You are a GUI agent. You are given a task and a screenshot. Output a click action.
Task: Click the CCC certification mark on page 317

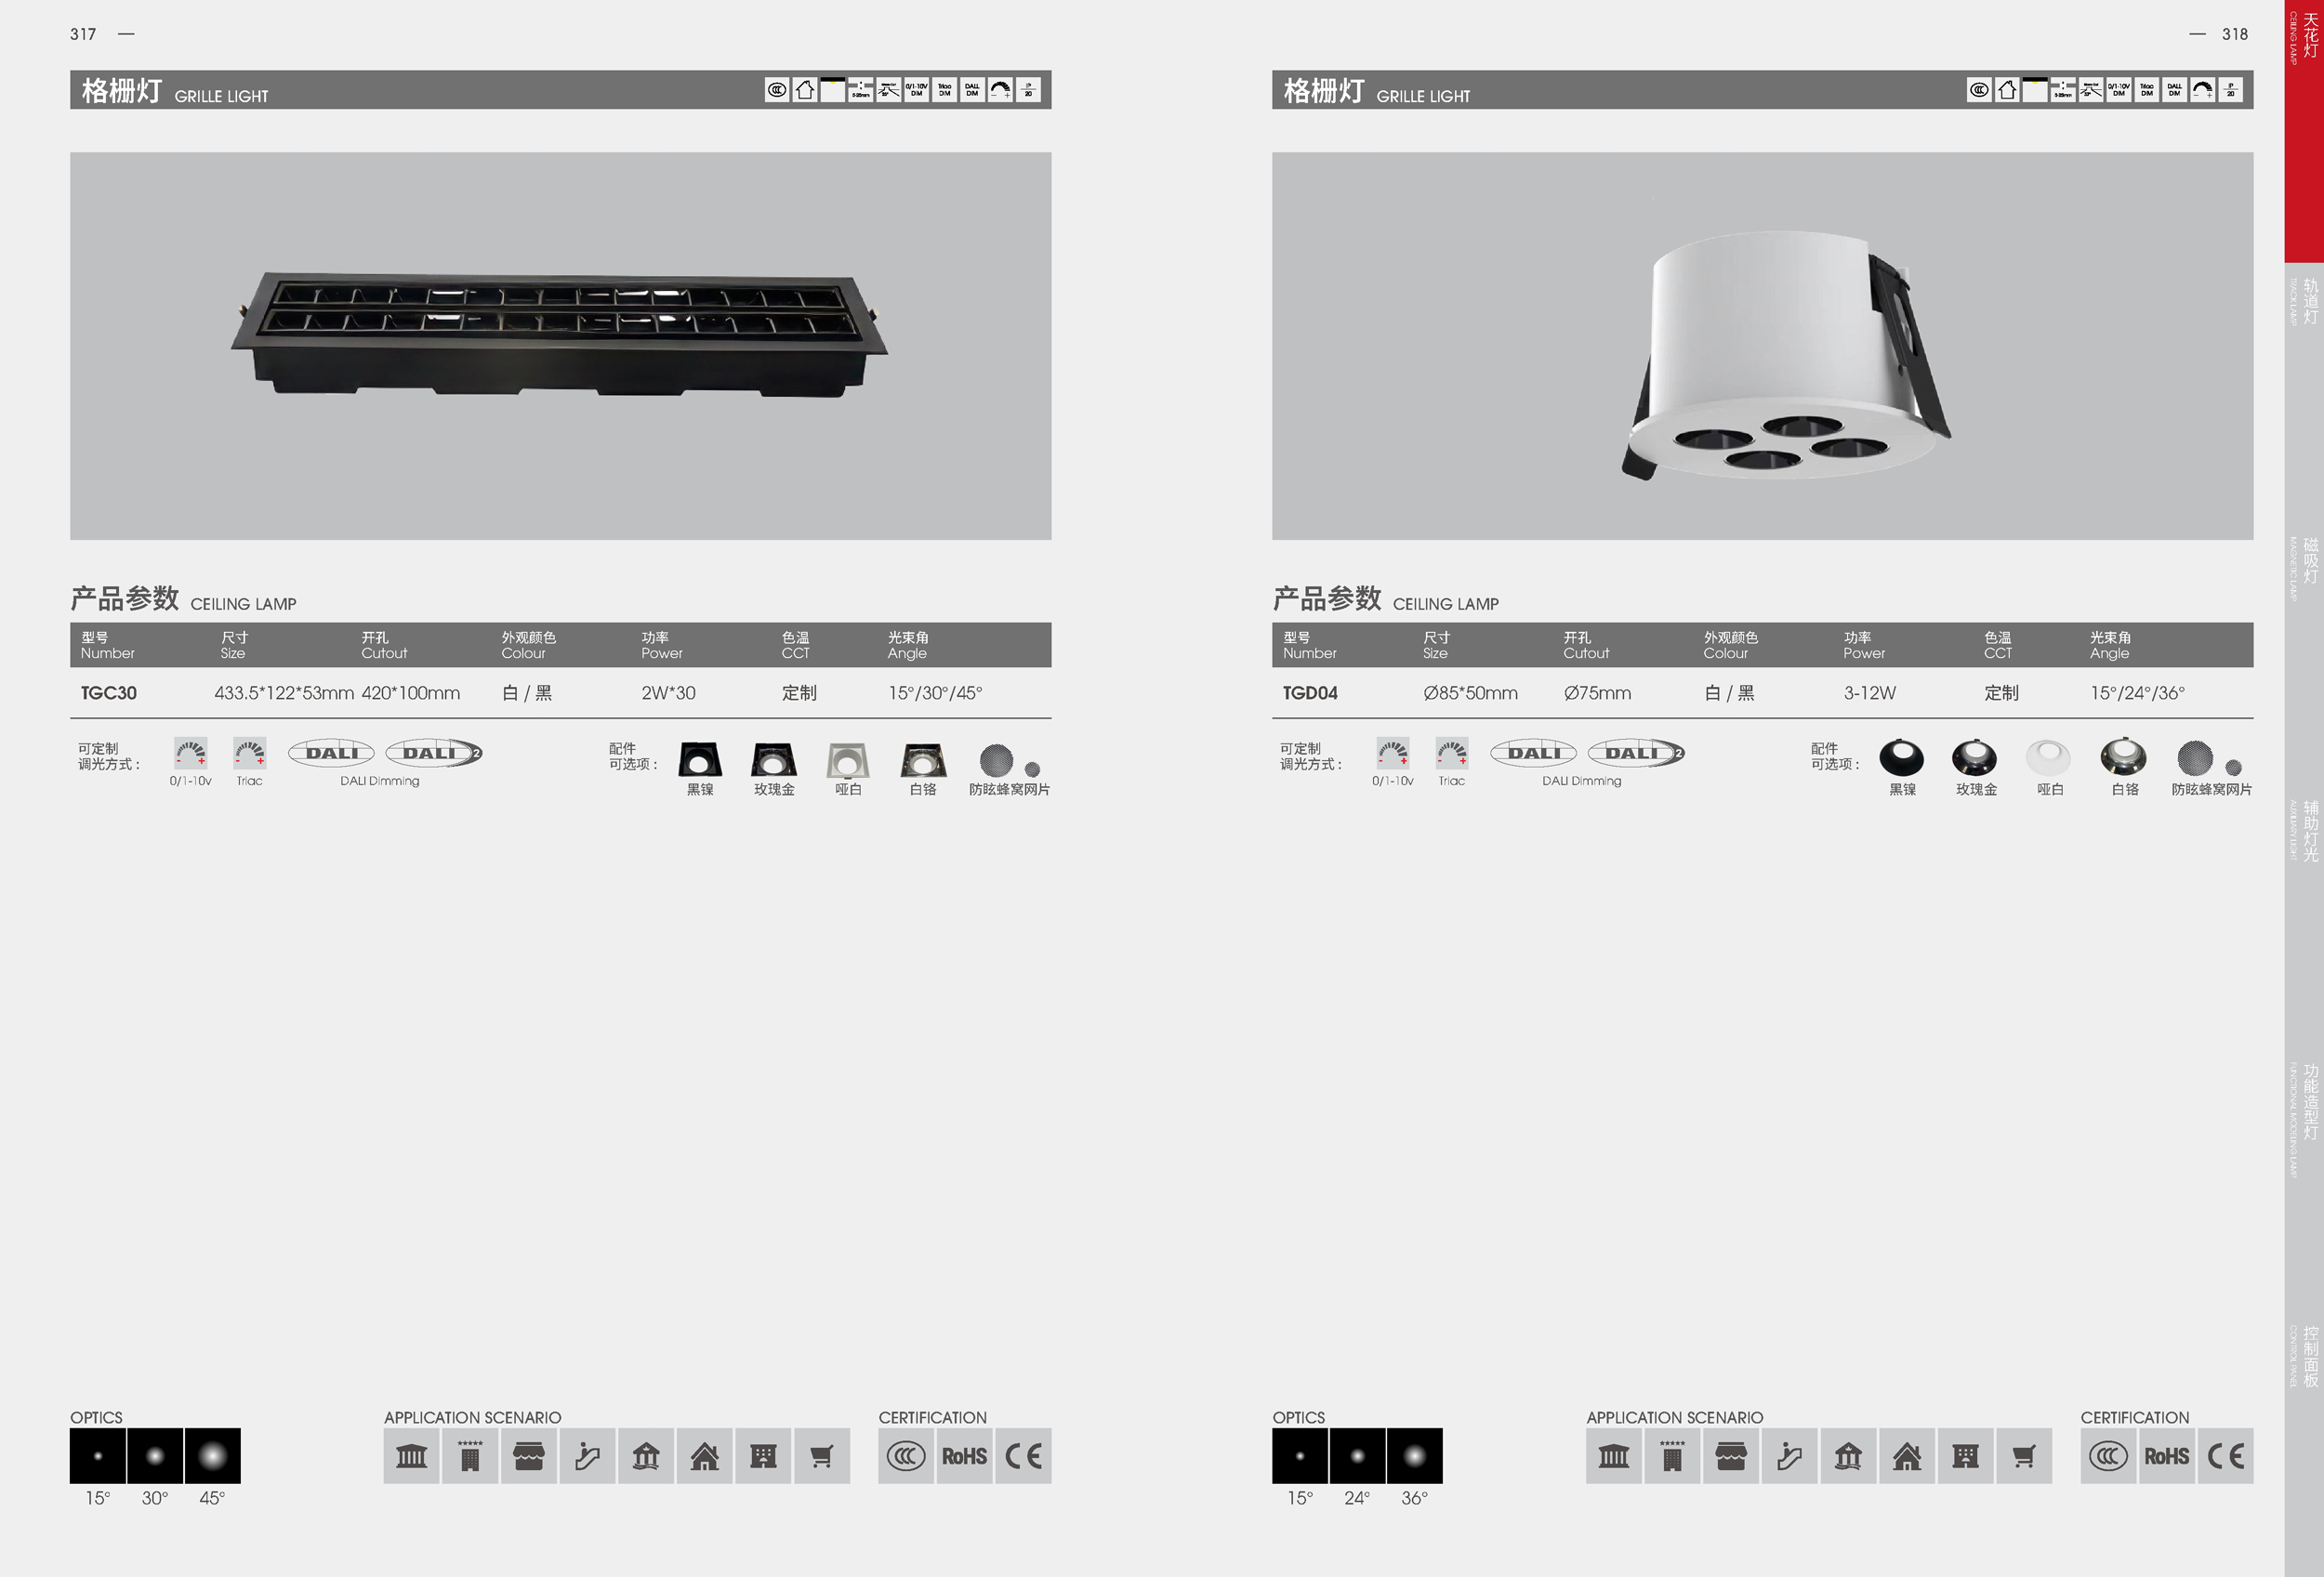906,1456
